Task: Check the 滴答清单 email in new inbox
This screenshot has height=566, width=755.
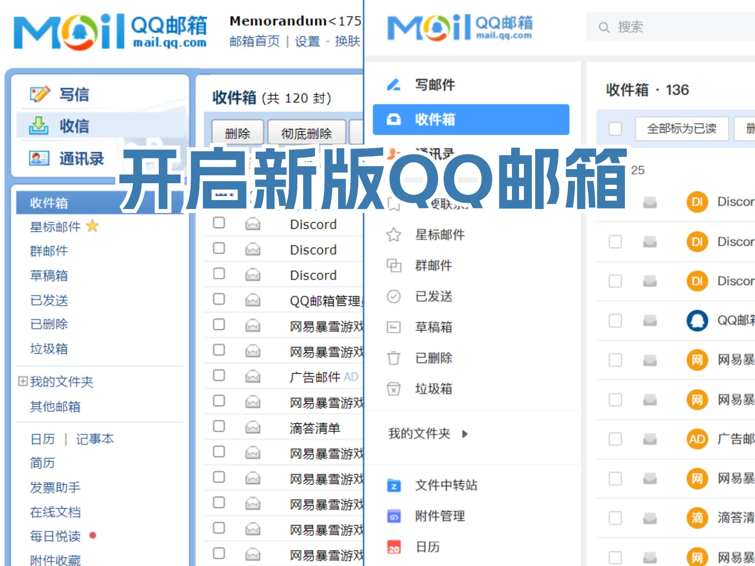Action: click(x=615, y=518)
